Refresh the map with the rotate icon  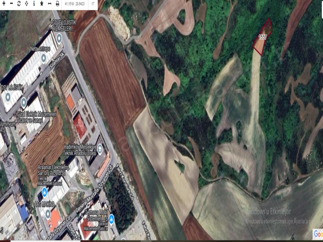[x=19, y=4]
